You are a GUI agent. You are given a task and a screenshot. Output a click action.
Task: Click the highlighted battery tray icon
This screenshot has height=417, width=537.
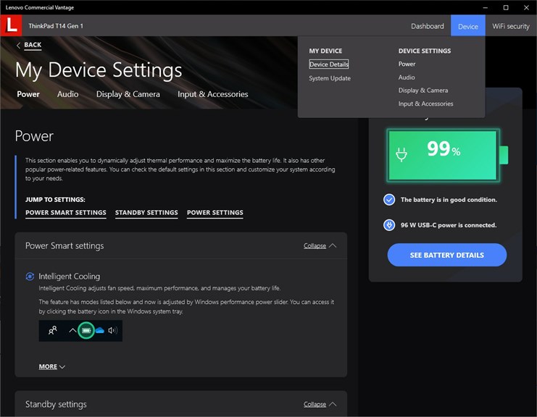click(86, 330)
